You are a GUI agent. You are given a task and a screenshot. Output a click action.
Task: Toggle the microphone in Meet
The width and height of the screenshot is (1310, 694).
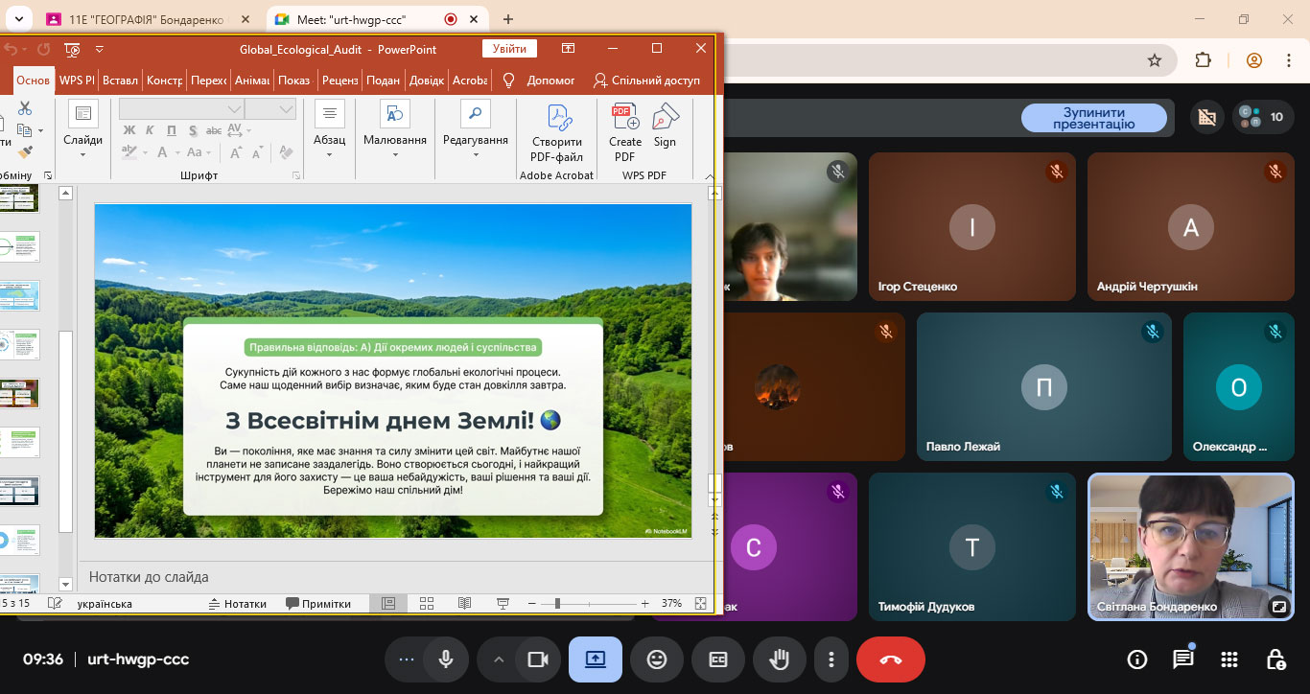coord(446,659)
